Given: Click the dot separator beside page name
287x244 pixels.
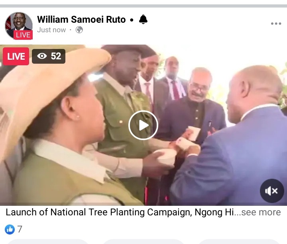Looking at the screenshot, I should [x=132, y=20].
